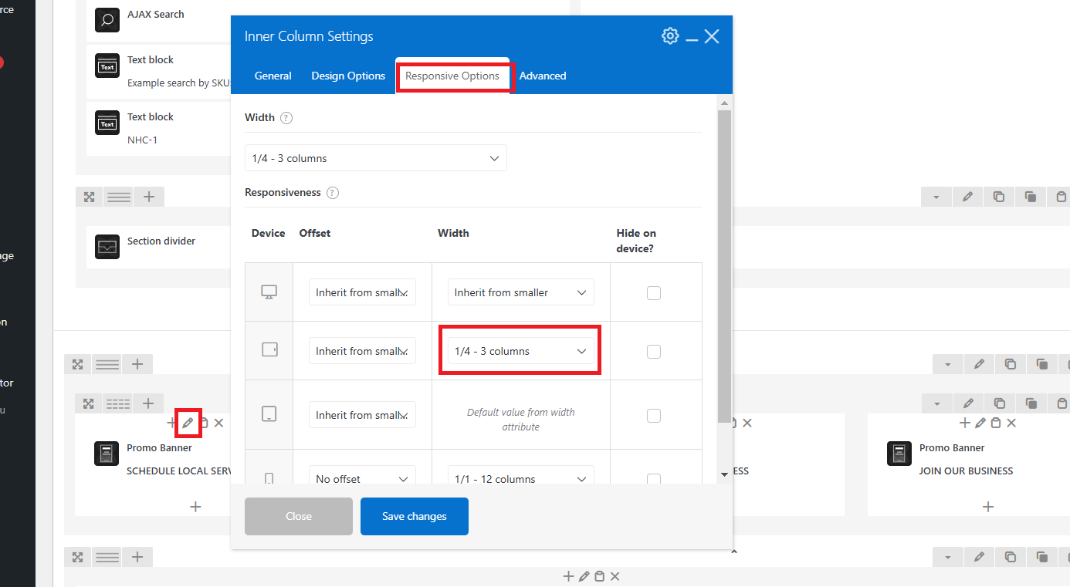Delete the column containing SCHEDULE LOCAL SERV banner
This screenshot has height=587, width=1070.
point(219,423)
